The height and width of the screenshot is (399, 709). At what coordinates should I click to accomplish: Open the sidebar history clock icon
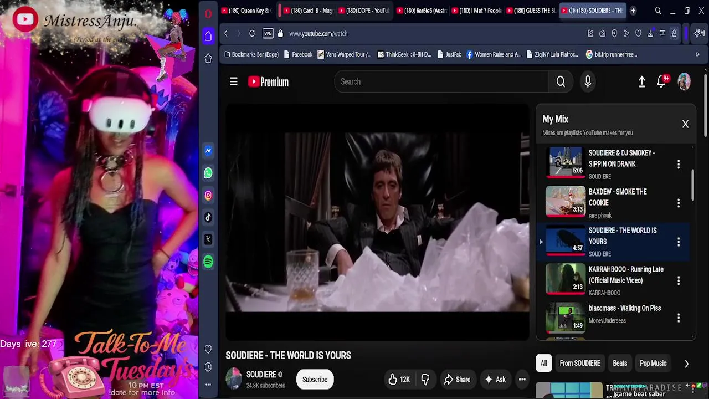tap(208, 367)
